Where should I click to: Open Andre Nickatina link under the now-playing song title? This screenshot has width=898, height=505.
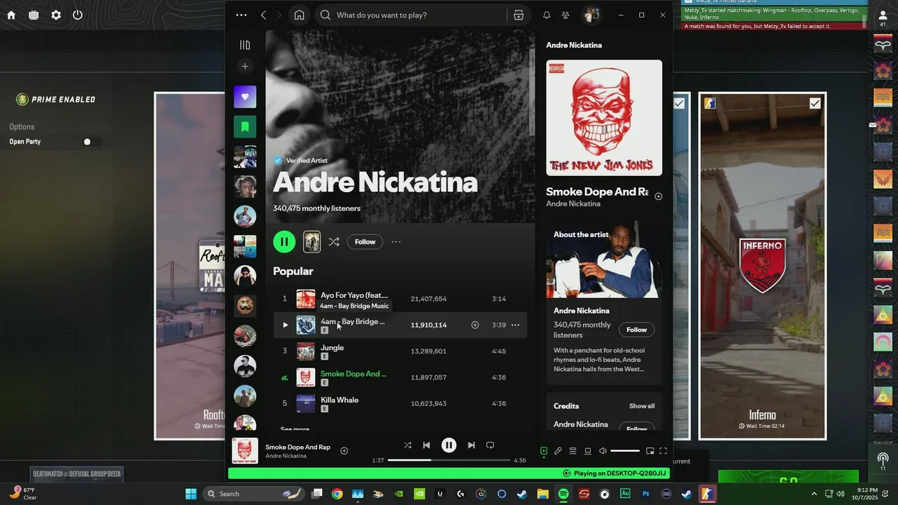coord(286,456)
